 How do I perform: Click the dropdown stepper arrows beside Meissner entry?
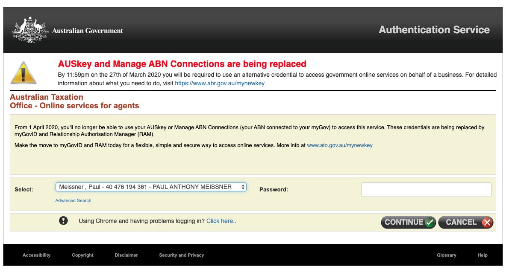tap(244, 187)
